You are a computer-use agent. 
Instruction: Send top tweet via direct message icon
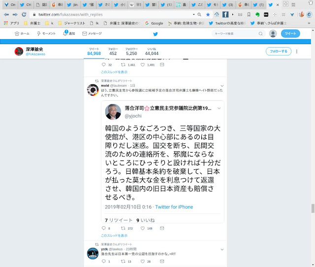(x=162, y=65)
